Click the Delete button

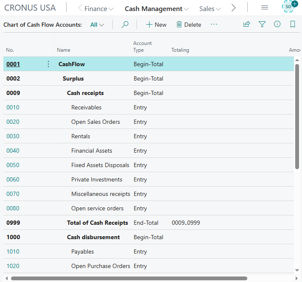point(188,25)
